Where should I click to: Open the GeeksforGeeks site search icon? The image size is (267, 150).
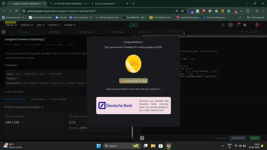(223, 25)
